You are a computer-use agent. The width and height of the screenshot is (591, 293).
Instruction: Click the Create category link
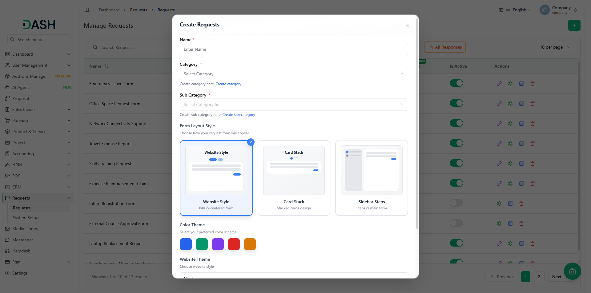(228, 84)
